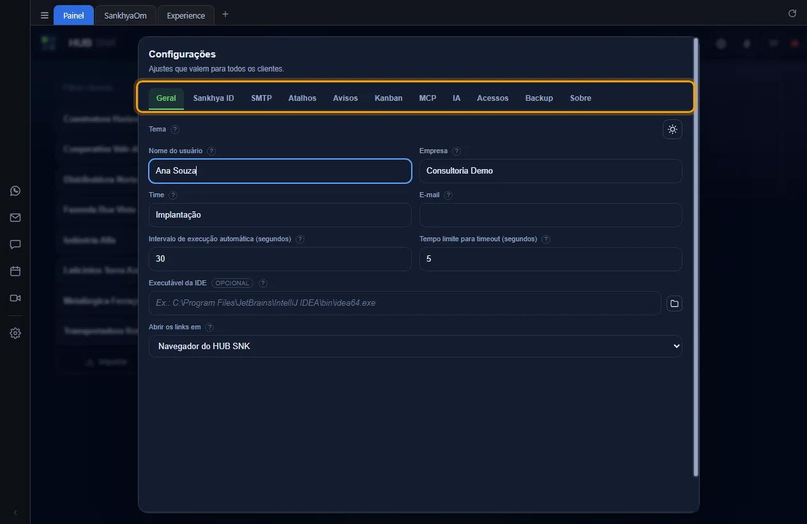Click the settings gear in the sidebar

pos(15,333)
